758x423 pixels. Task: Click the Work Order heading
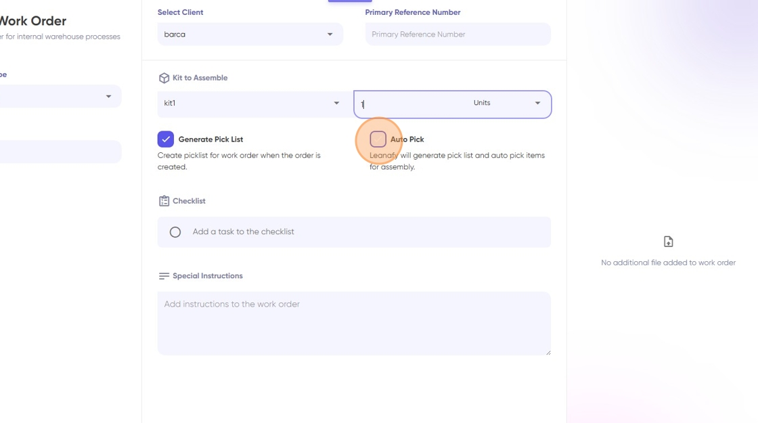point(33,21)
